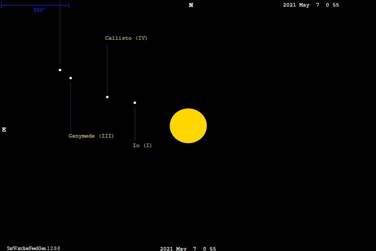Click the large yellow planet disk
This screenshot has height=251, width=376.
(188, 126)
